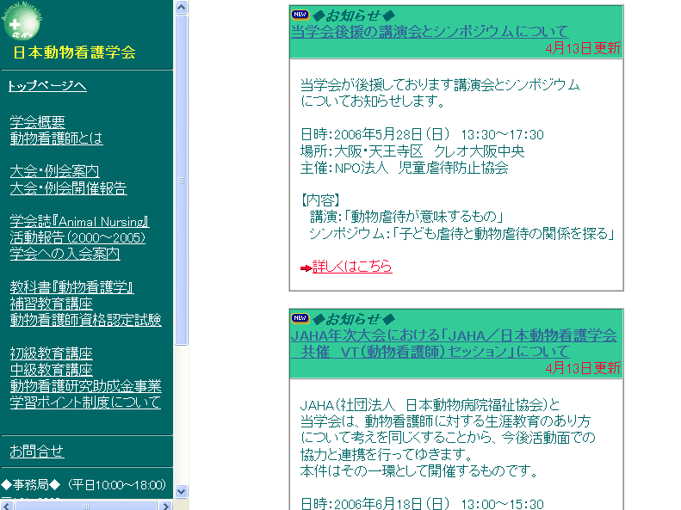Image resolution: width=681 pixels, height=510 pixels.
Task: Click the sidebar horizontal scroll right arrow
Action: 165,506
